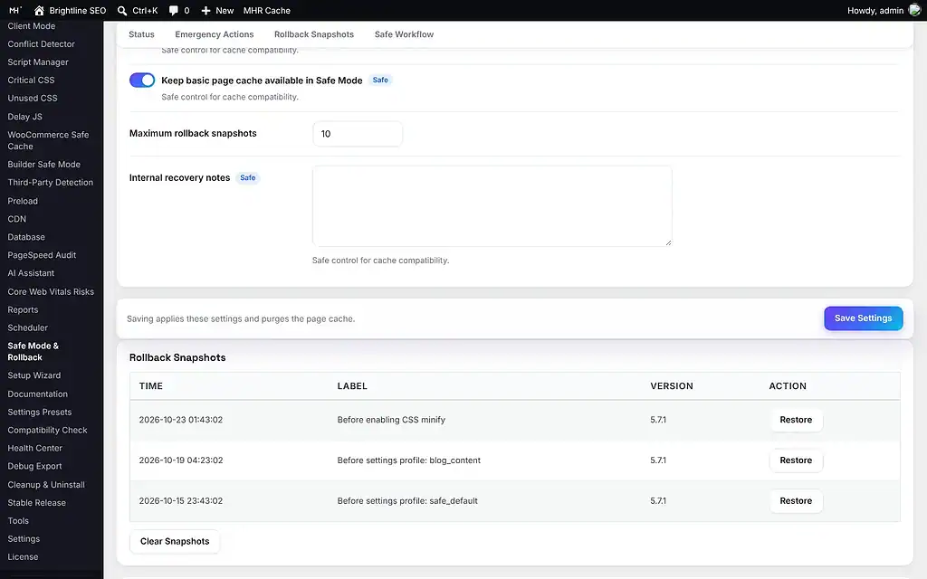The image size is (927, 579).
Task: Switch to the Rollback Snapshots tab
Action: [314, 34]
